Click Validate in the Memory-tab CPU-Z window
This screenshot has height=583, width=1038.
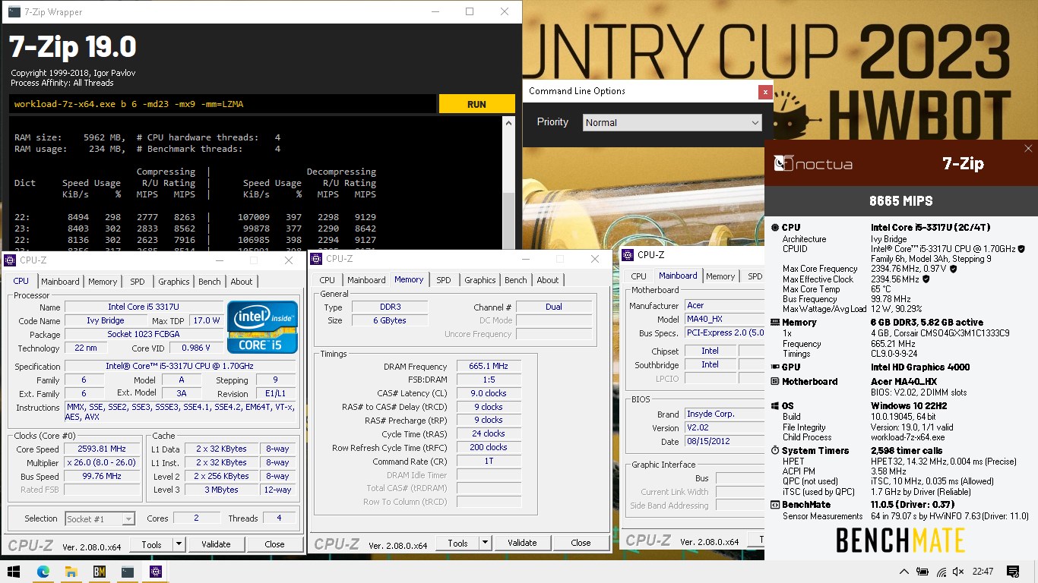pos(522,543)
